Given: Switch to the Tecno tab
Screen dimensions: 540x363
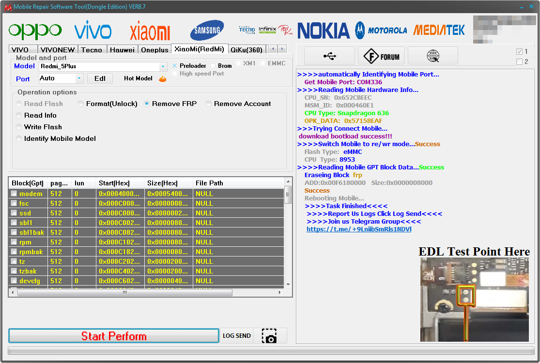Looking at the screenshot, I should (x=92, y=50).
